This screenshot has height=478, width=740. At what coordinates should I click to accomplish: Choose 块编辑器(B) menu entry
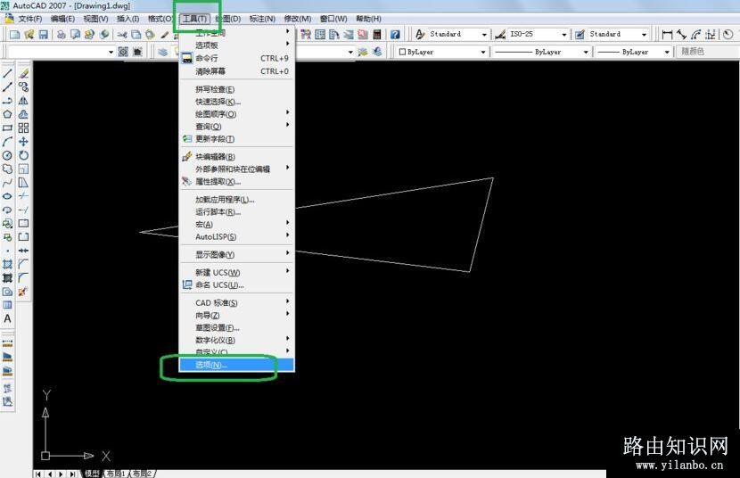[x=237, y=157]
